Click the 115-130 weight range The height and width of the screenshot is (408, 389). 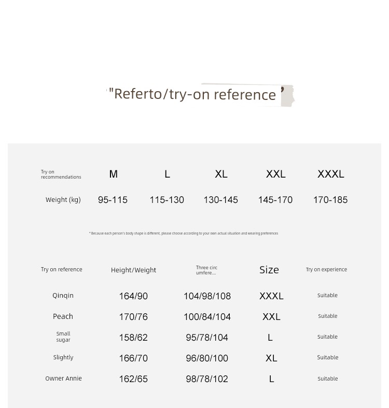point(166,200)
